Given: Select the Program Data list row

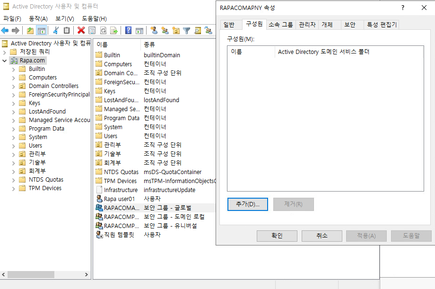Looking at the screenshot, I should click(x=154, y=118).
